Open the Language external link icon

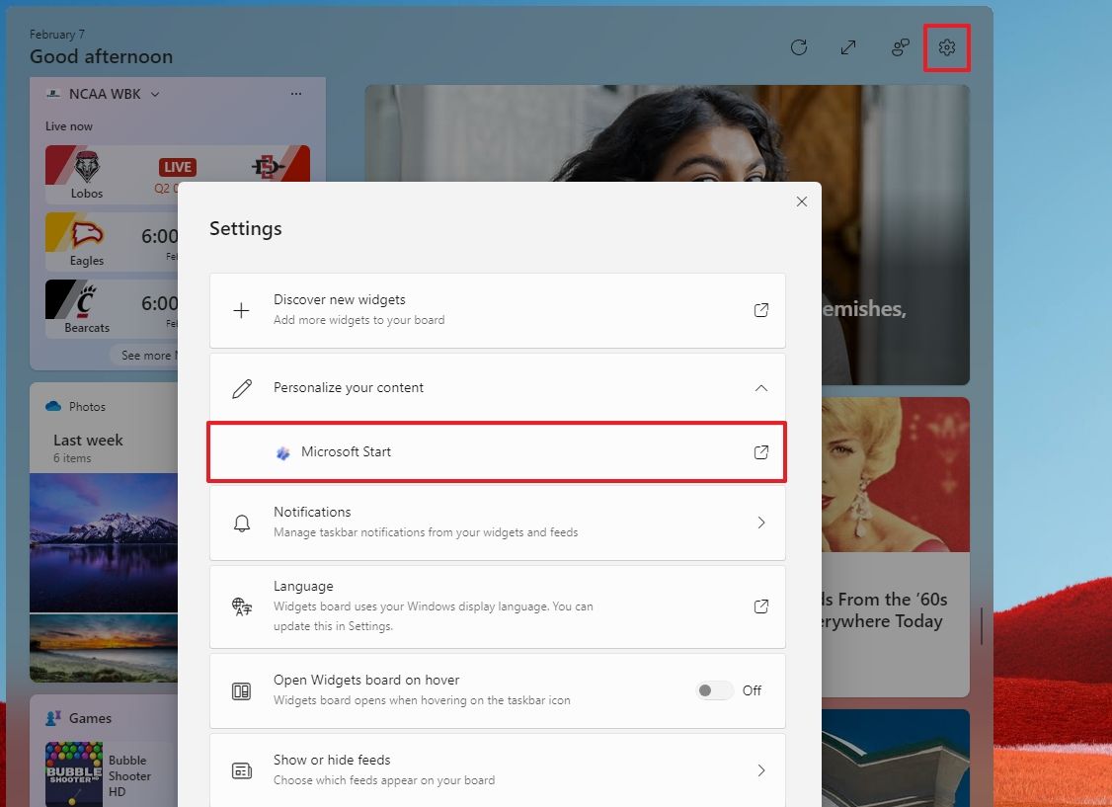(x=761, y=606)
